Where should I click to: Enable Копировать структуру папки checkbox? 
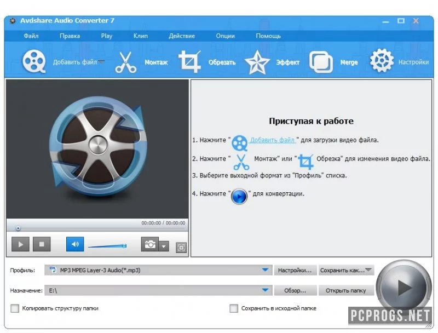[x=15, y=308]
